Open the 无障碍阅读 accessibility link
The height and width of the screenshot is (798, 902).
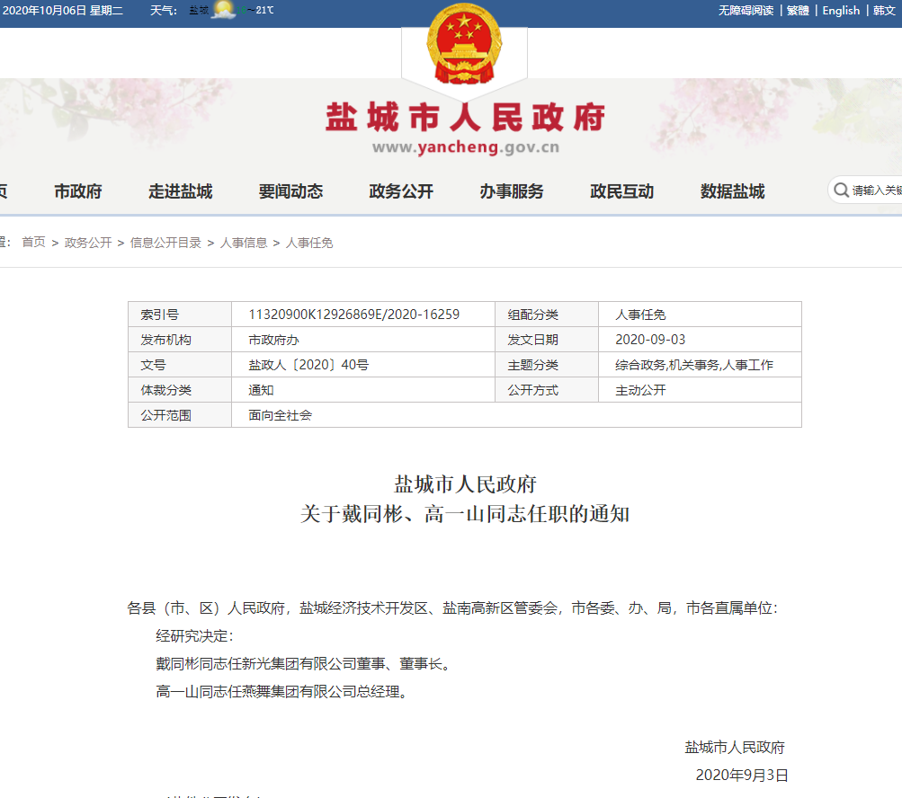point(746,11)
